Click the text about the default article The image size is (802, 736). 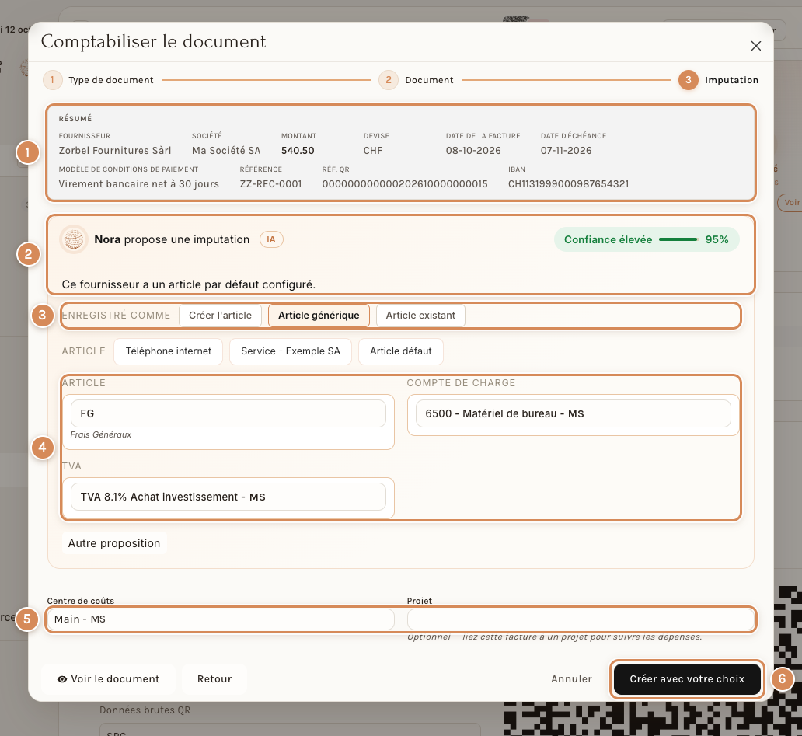tap(189, 284)
